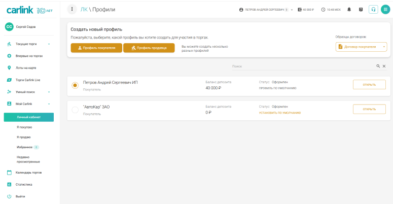
Task: Click the search magnifier icon
Action: (378, 66)
